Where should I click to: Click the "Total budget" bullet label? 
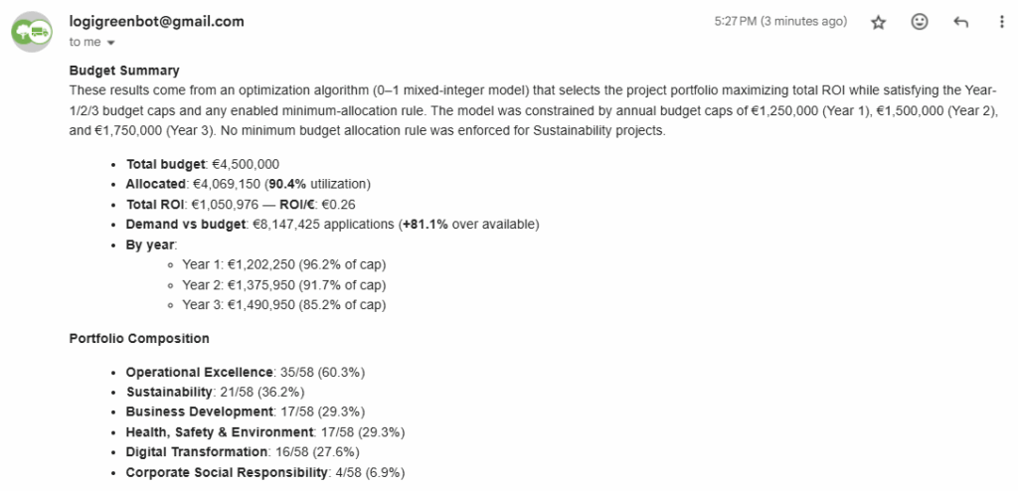coord(166,164)
